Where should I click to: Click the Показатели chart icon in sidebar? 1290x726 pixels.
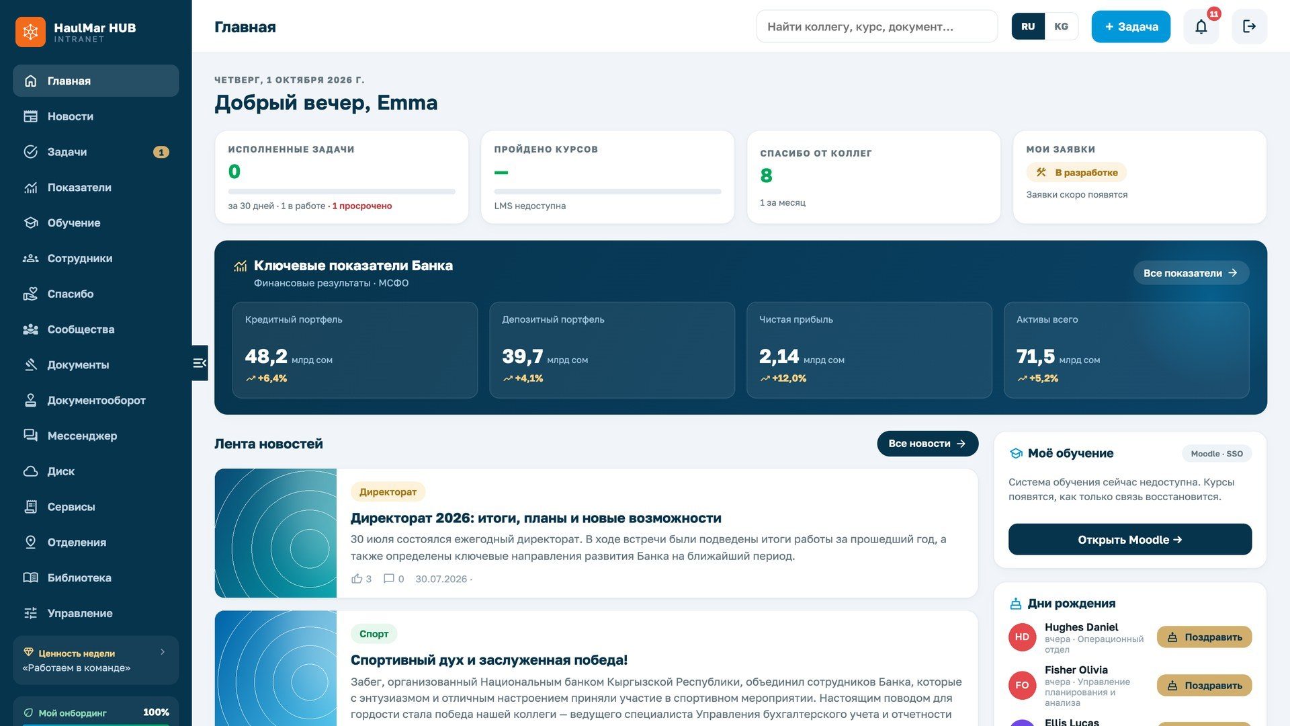(30, 188)
